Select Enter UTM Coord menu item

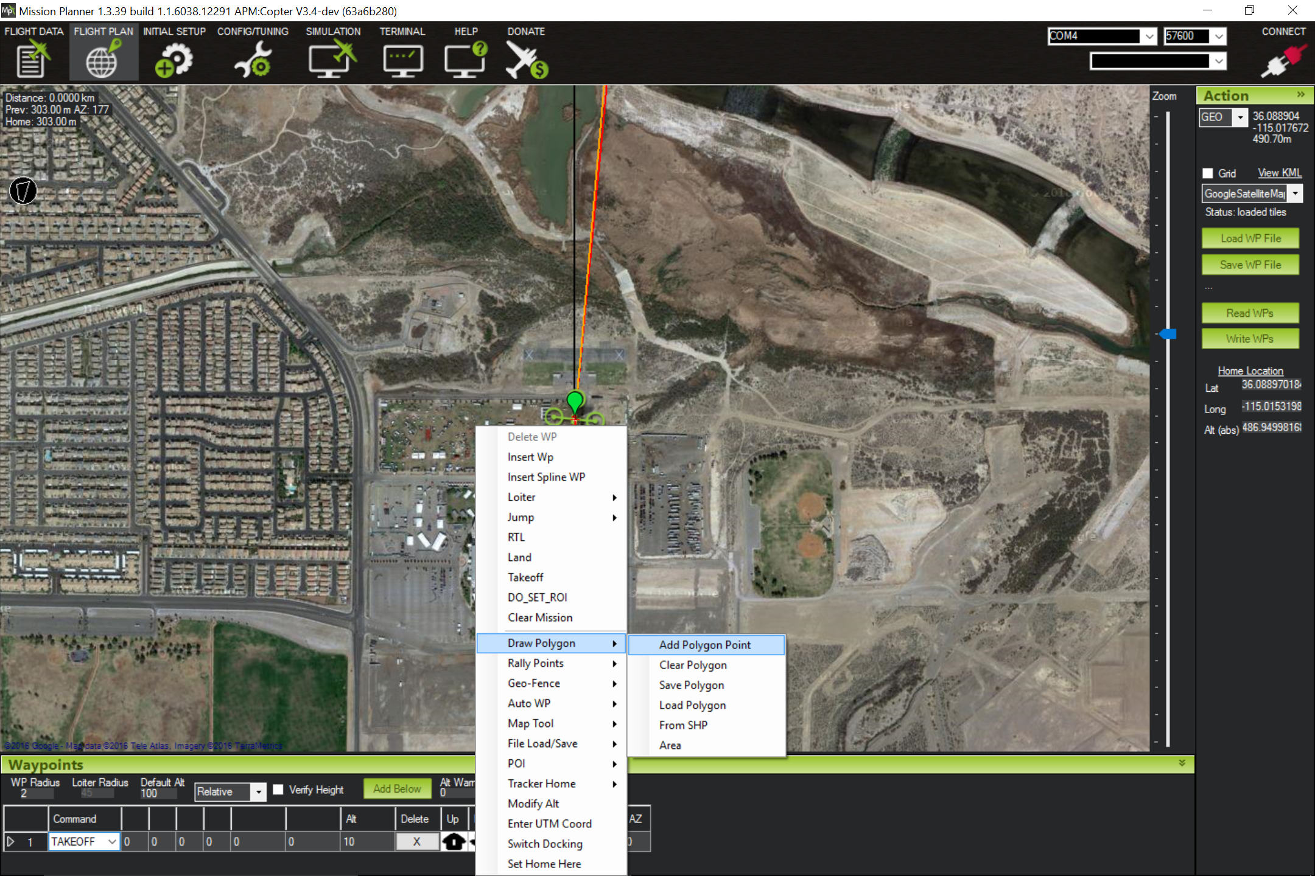click(551, 824)
